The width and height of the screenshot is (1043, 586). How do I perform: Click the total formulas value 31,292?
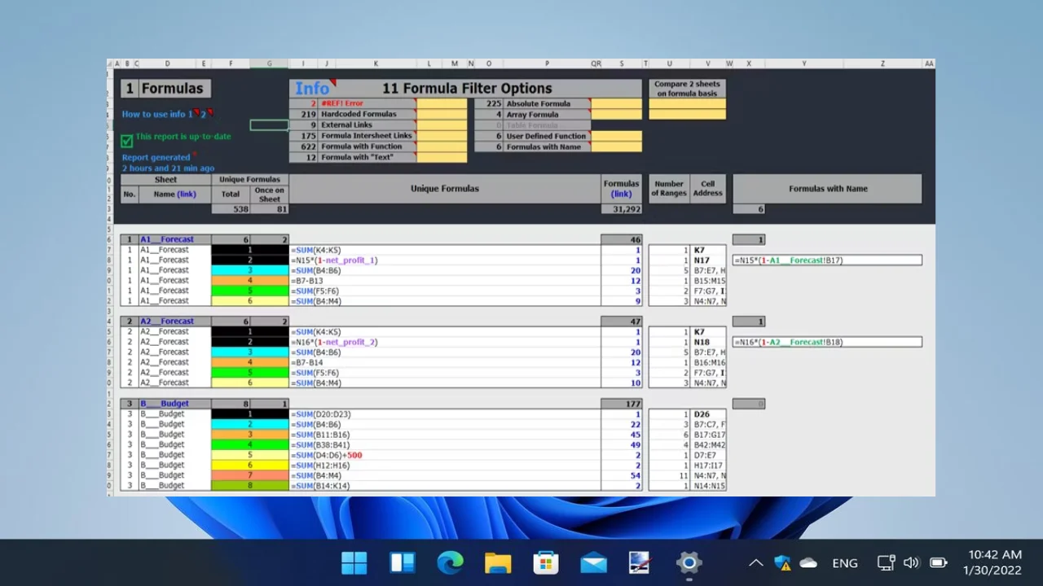pyautogui.click(x=622, y=209)
